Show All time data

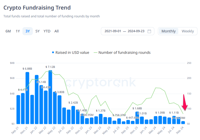click(56, 31)
